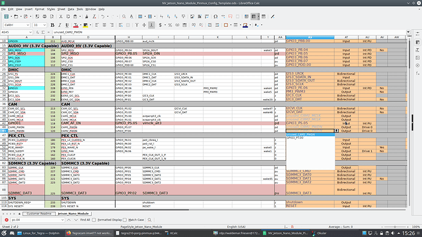Click the Align Bottom icon
422x237 pixels.
(152, 25)
